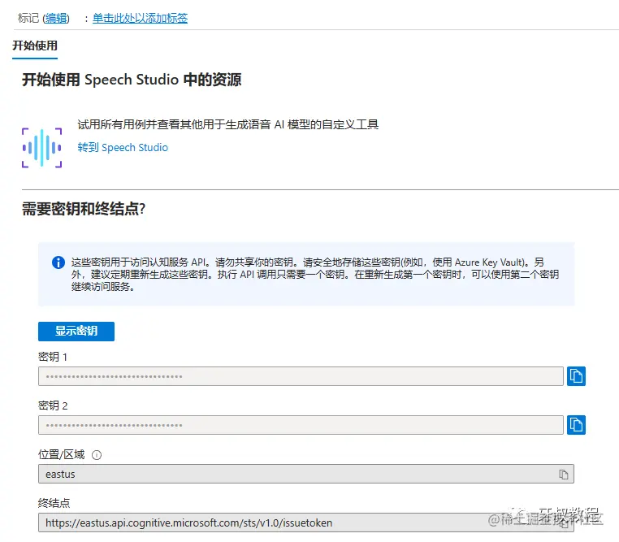Click heading 开始使用 Speech Studio 中的资源

click(132, 80)
